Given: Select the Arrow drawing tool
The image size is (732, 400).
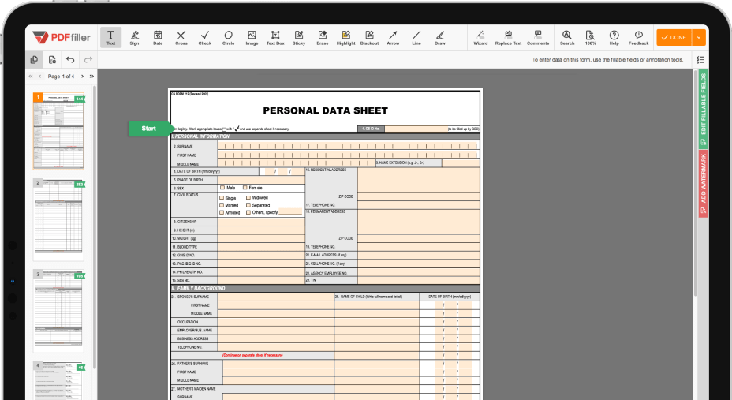Looking at the screenshot, I should 393,37.
